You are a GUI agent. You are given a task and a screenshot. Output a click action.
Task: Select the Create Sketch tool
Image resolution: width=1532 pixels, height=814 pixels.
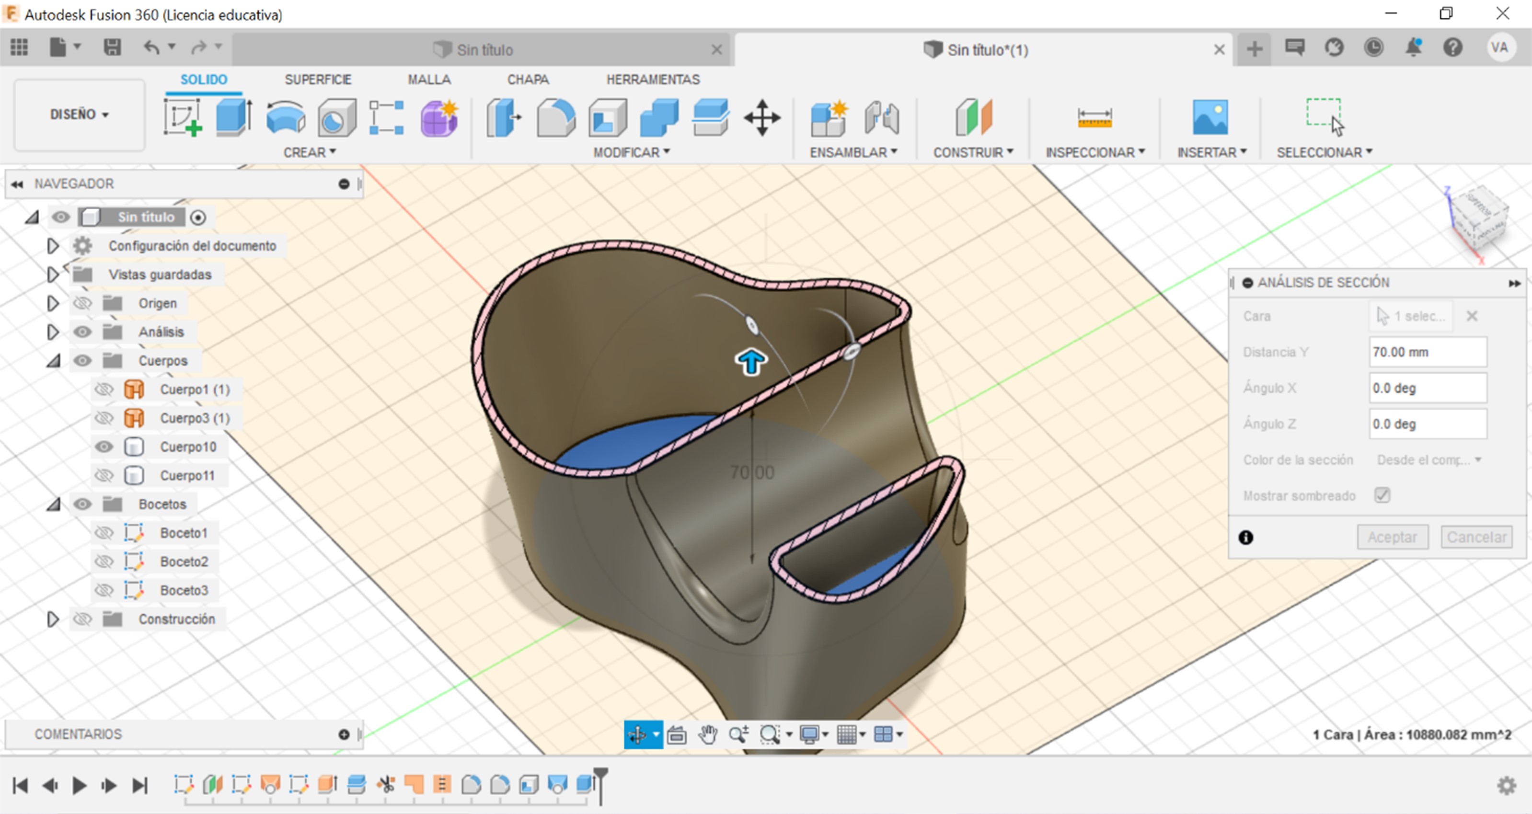(x=183, y=117)
